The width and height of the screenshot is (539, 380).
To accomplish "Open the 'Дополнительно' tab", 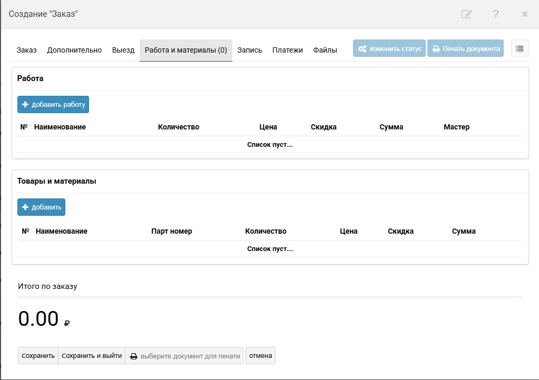I will pos(74,51).
